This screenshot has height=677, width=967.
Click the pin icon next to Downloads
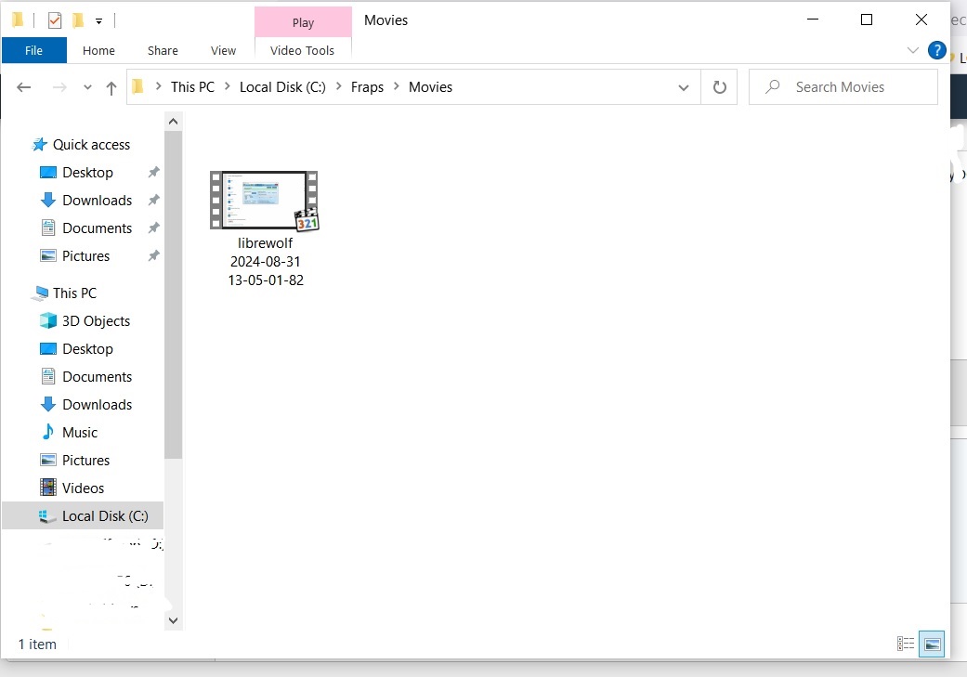(x=153, y=201)
